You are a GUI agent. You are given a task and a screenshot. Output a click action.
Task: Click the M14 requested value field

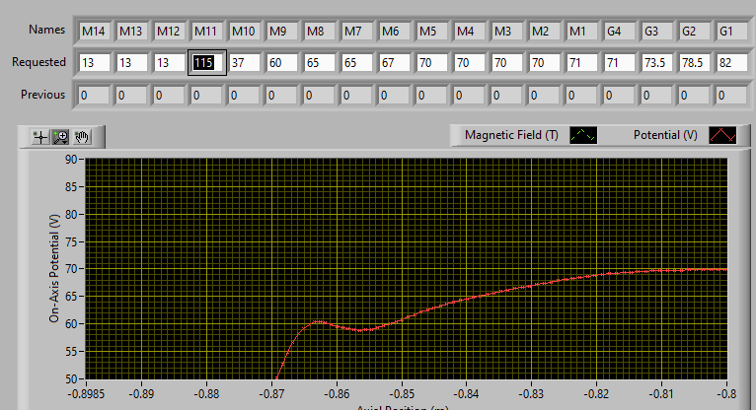point(94,63)
